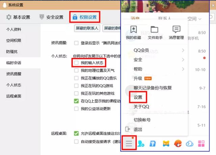Image resolution: width=216 pixels, height=155 pixels.
Task: Select 个人状态 in sidebar
Action: (x=13, y=85)
